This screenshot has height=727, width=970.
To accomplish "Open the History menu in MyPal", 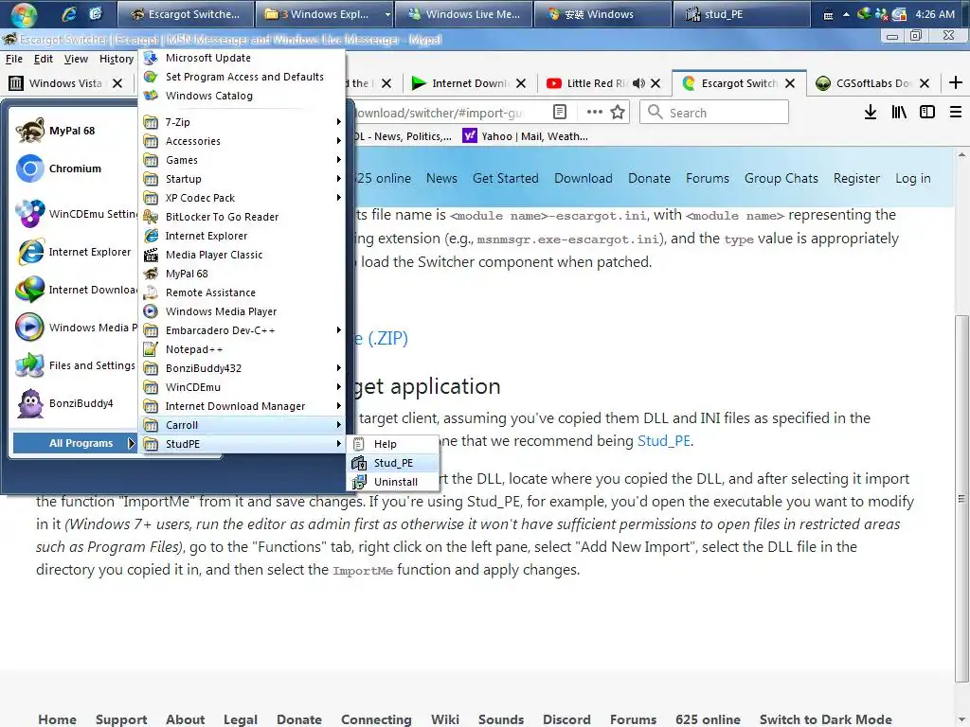I will point(117,59).
